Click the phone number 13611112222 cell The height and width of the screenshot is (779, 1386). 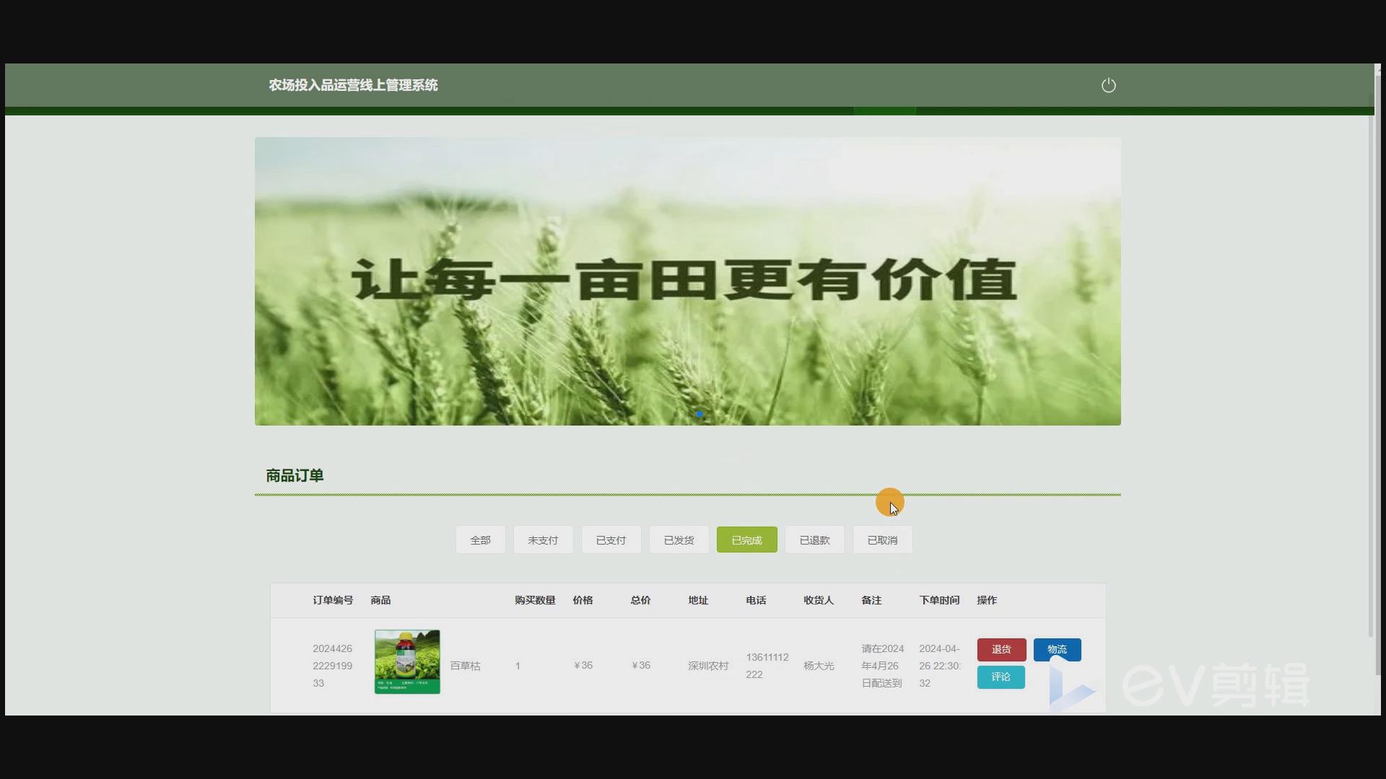coord(767,665)
